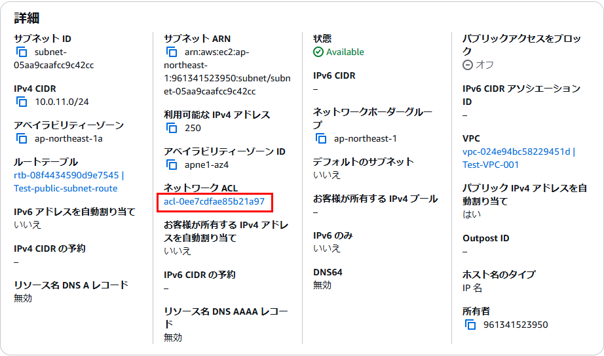Click the 10.0.11.0/24 CIDR value text
Viewport: 604px width, 356px height.
pos(62,102)
